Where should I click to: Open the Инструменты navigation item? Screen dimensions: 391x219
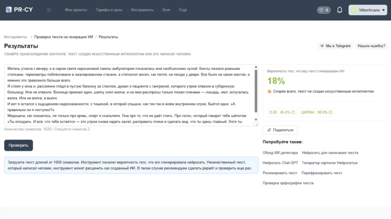pyautogui.click(x=142, y=10)
